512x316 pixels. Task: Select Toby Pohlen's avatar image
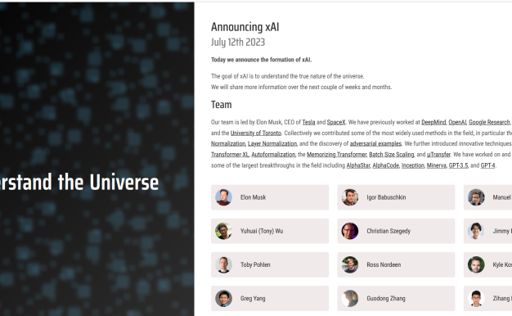[x=223, y=264]
